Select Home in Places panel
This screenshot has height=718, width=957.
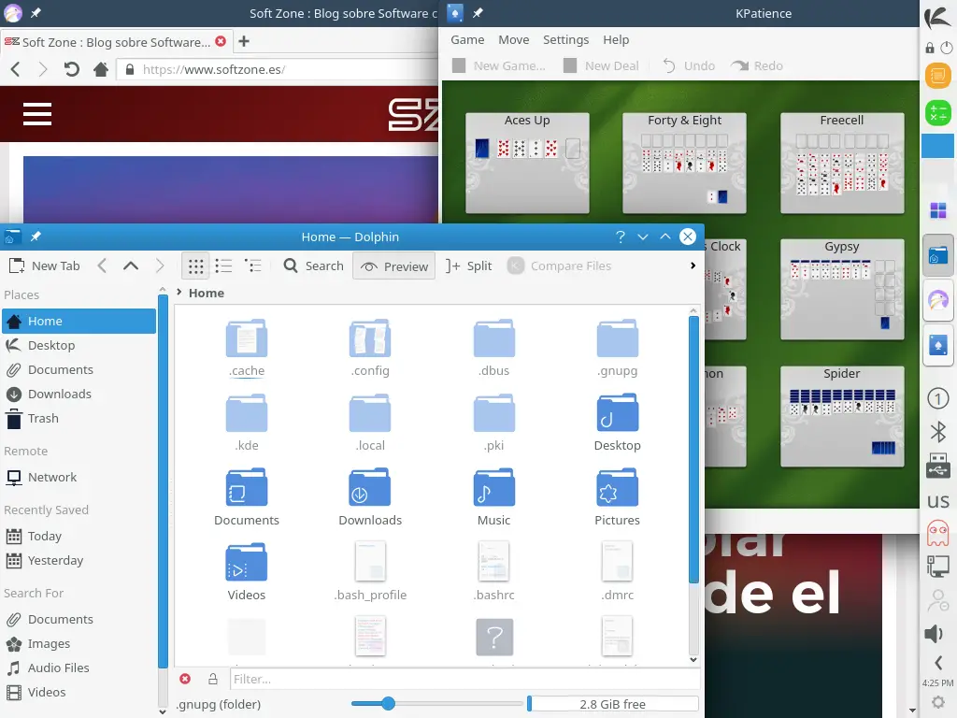pyautogui.click(x=79, y=322)
